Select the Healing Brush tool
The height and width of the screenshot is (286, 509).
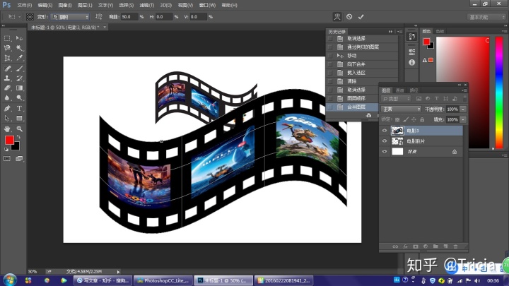point(7,68)
